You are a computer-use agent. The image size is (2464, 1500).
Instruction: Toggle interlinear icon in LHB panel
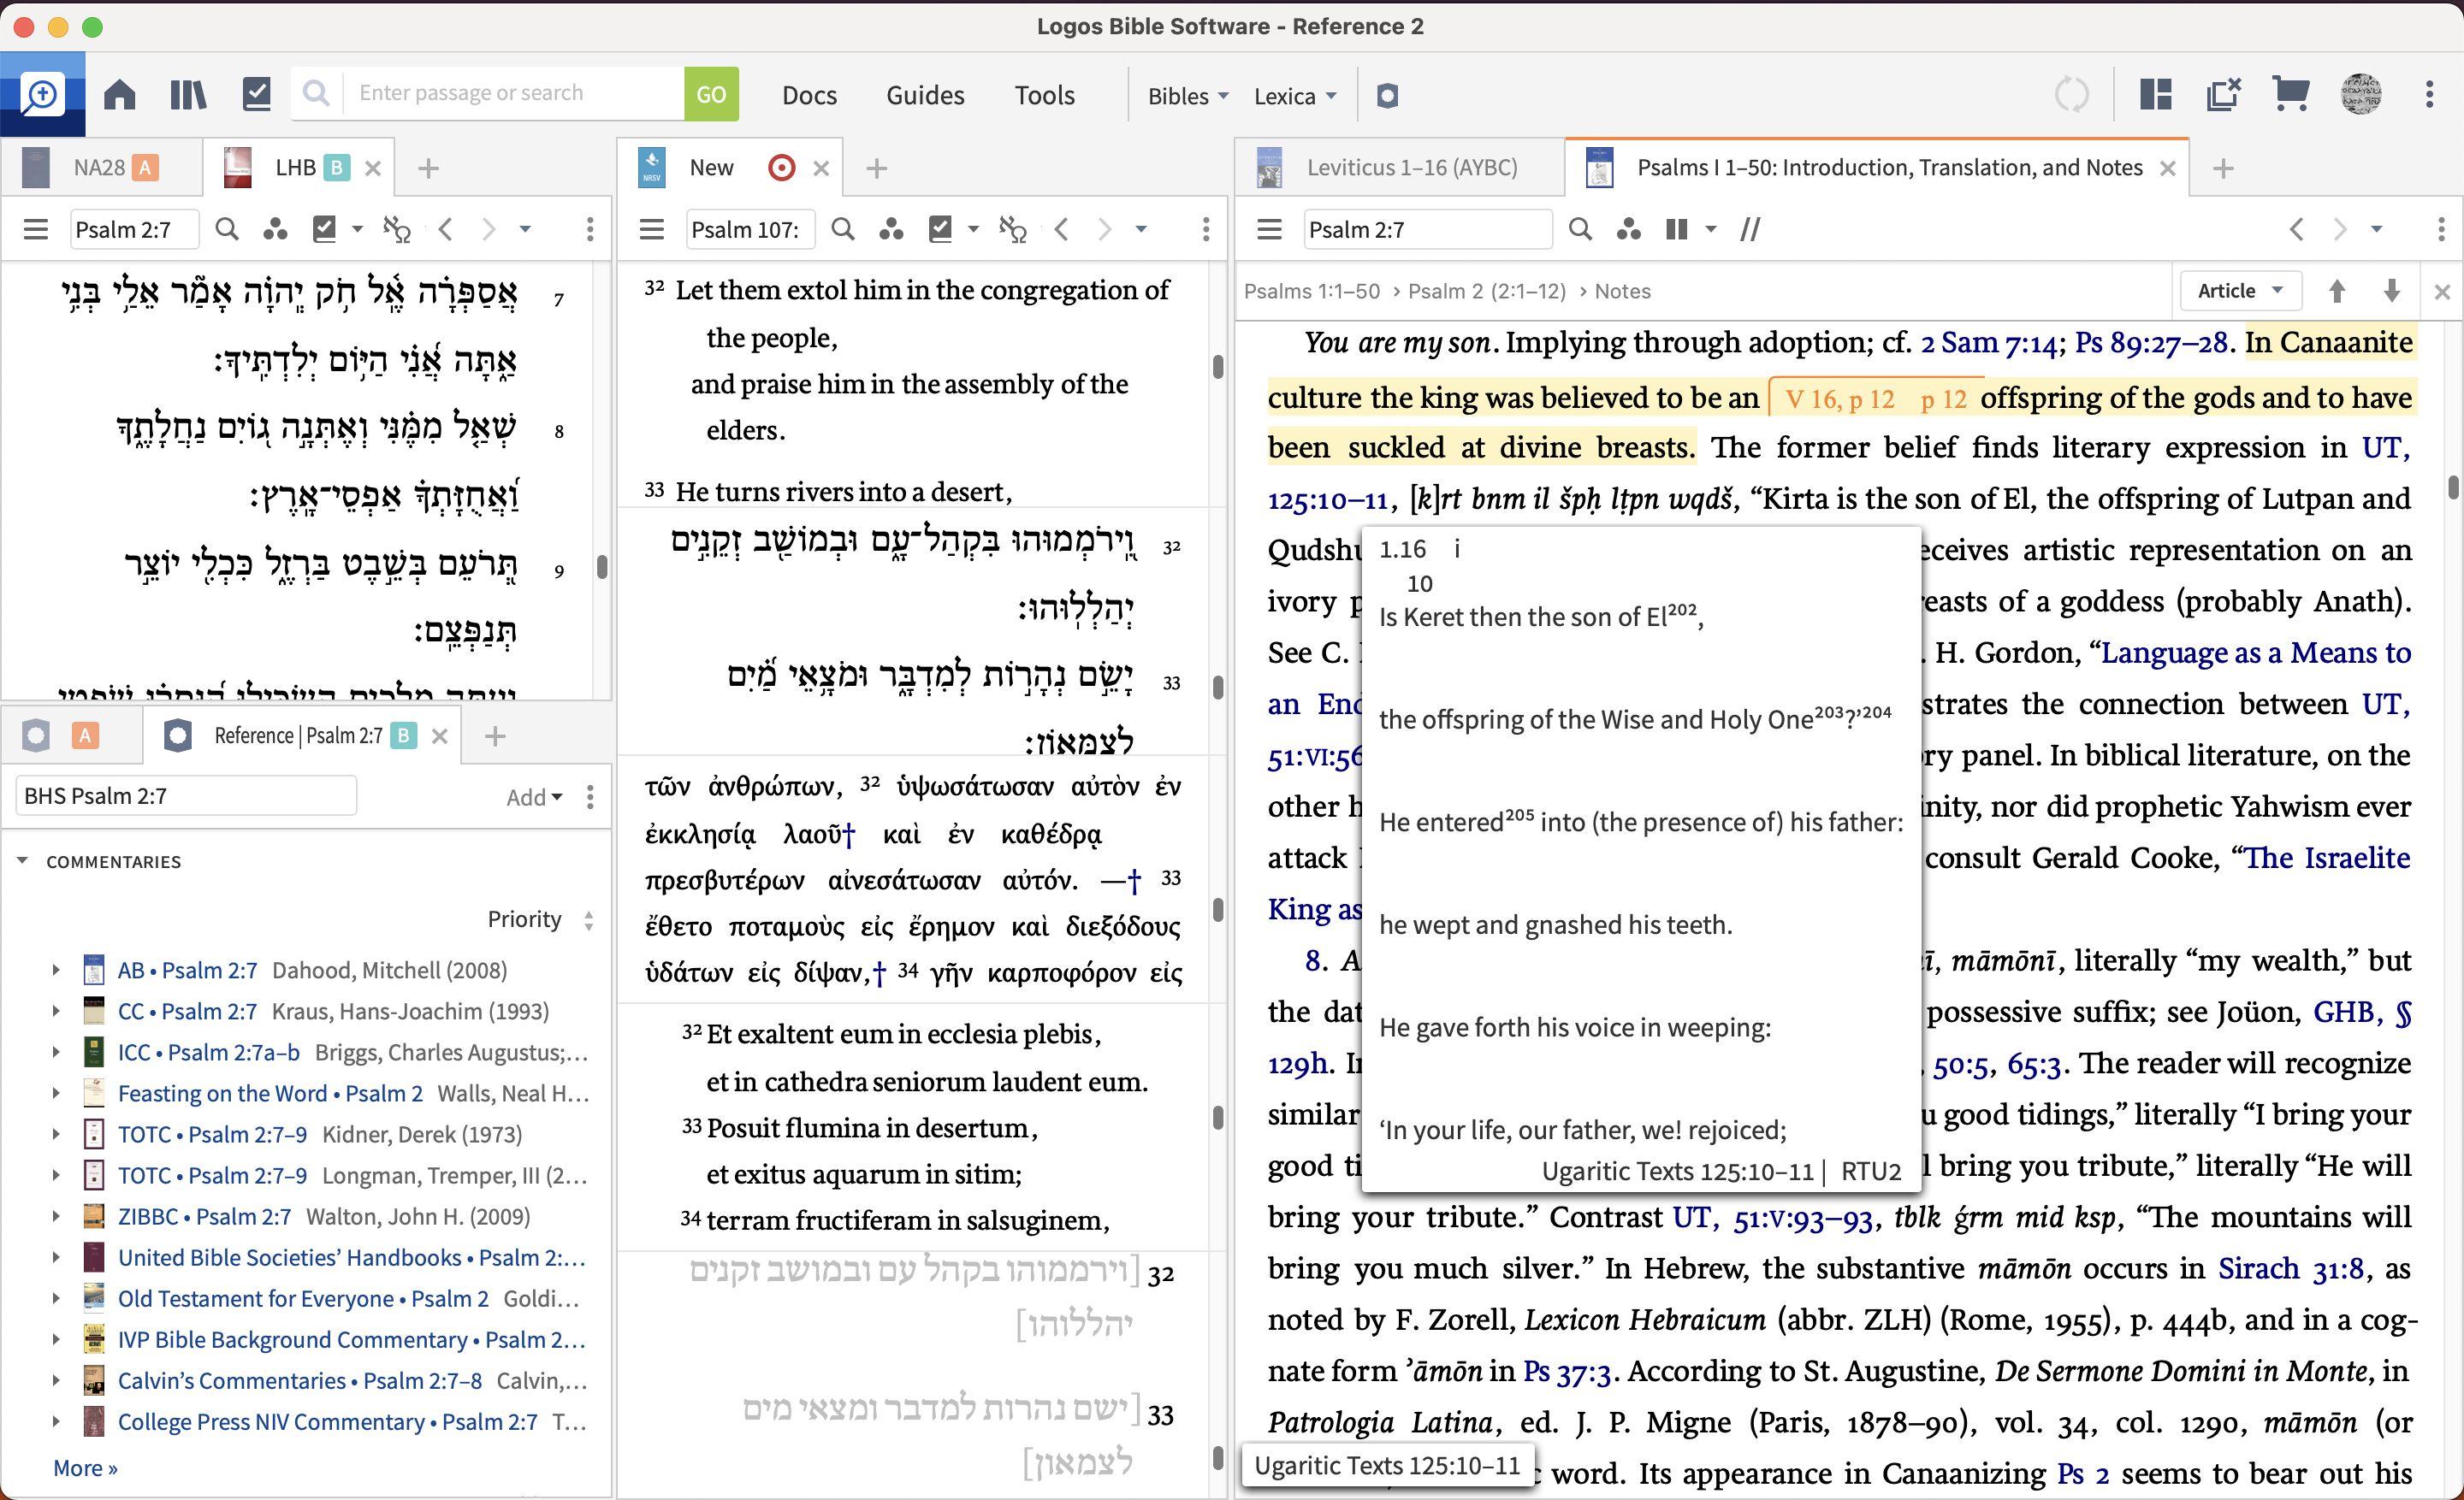click(397, 230)
